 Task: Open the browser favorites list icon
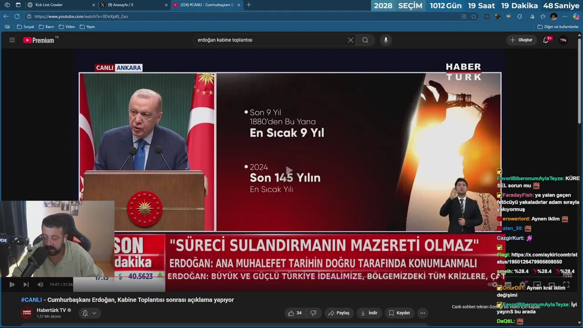pyautogui.click(x=542, y=16)
